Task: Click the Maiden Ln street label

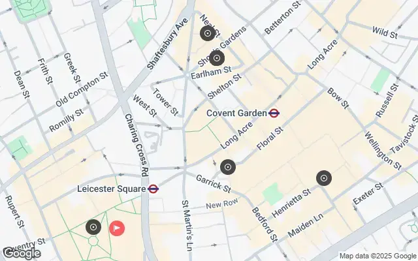Action: click(306, 225)
